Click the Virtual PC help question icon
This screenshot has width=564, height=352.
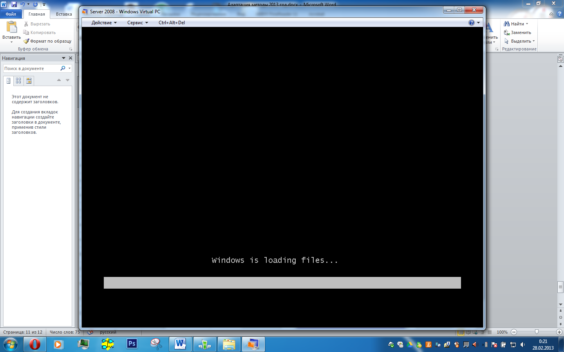472,23
